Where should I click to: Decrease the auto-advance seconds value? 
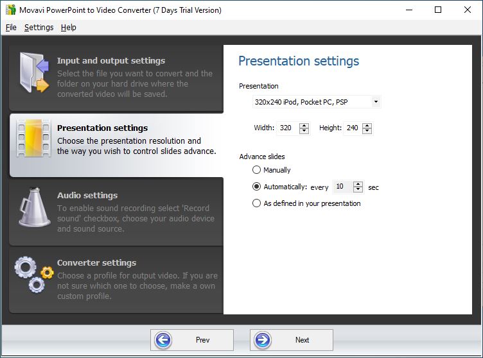click(358, 189)
